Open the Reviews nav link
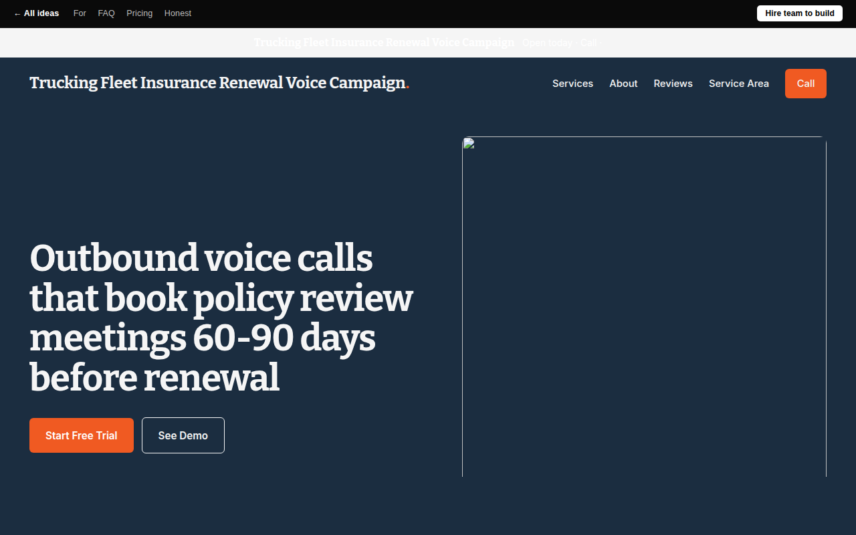 coord(673,84)
